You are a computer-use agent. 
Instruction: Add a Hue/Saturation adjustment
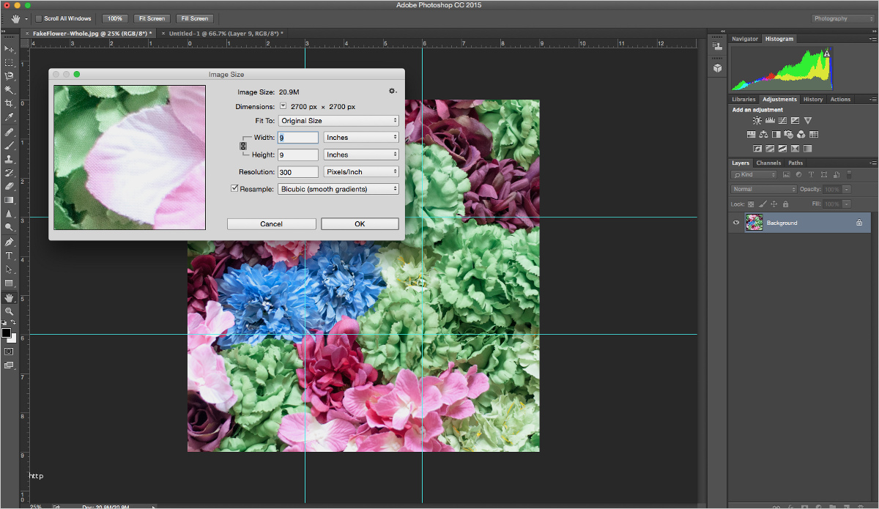[752, 134]
